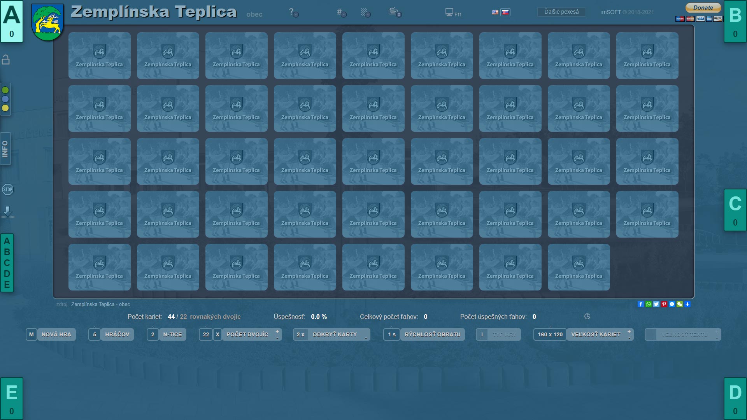Click the Úspešnosť value 0.0 %
The height and width of the screenshot is (420, 747).
(x=319, y=317)
